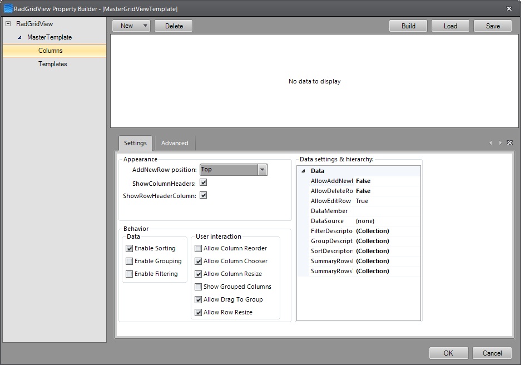The height and width of the screenshot is (365, 525).
Task: Click the 'No data to display' grid area
Action: tap(314, 81)
